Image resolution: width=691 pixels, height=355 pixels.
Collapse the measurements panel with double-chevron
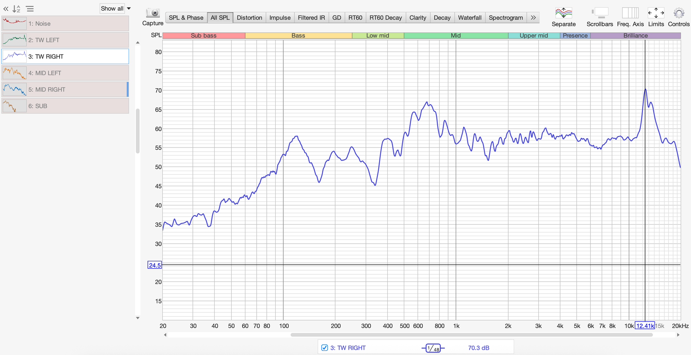click(x=6, y=9)
